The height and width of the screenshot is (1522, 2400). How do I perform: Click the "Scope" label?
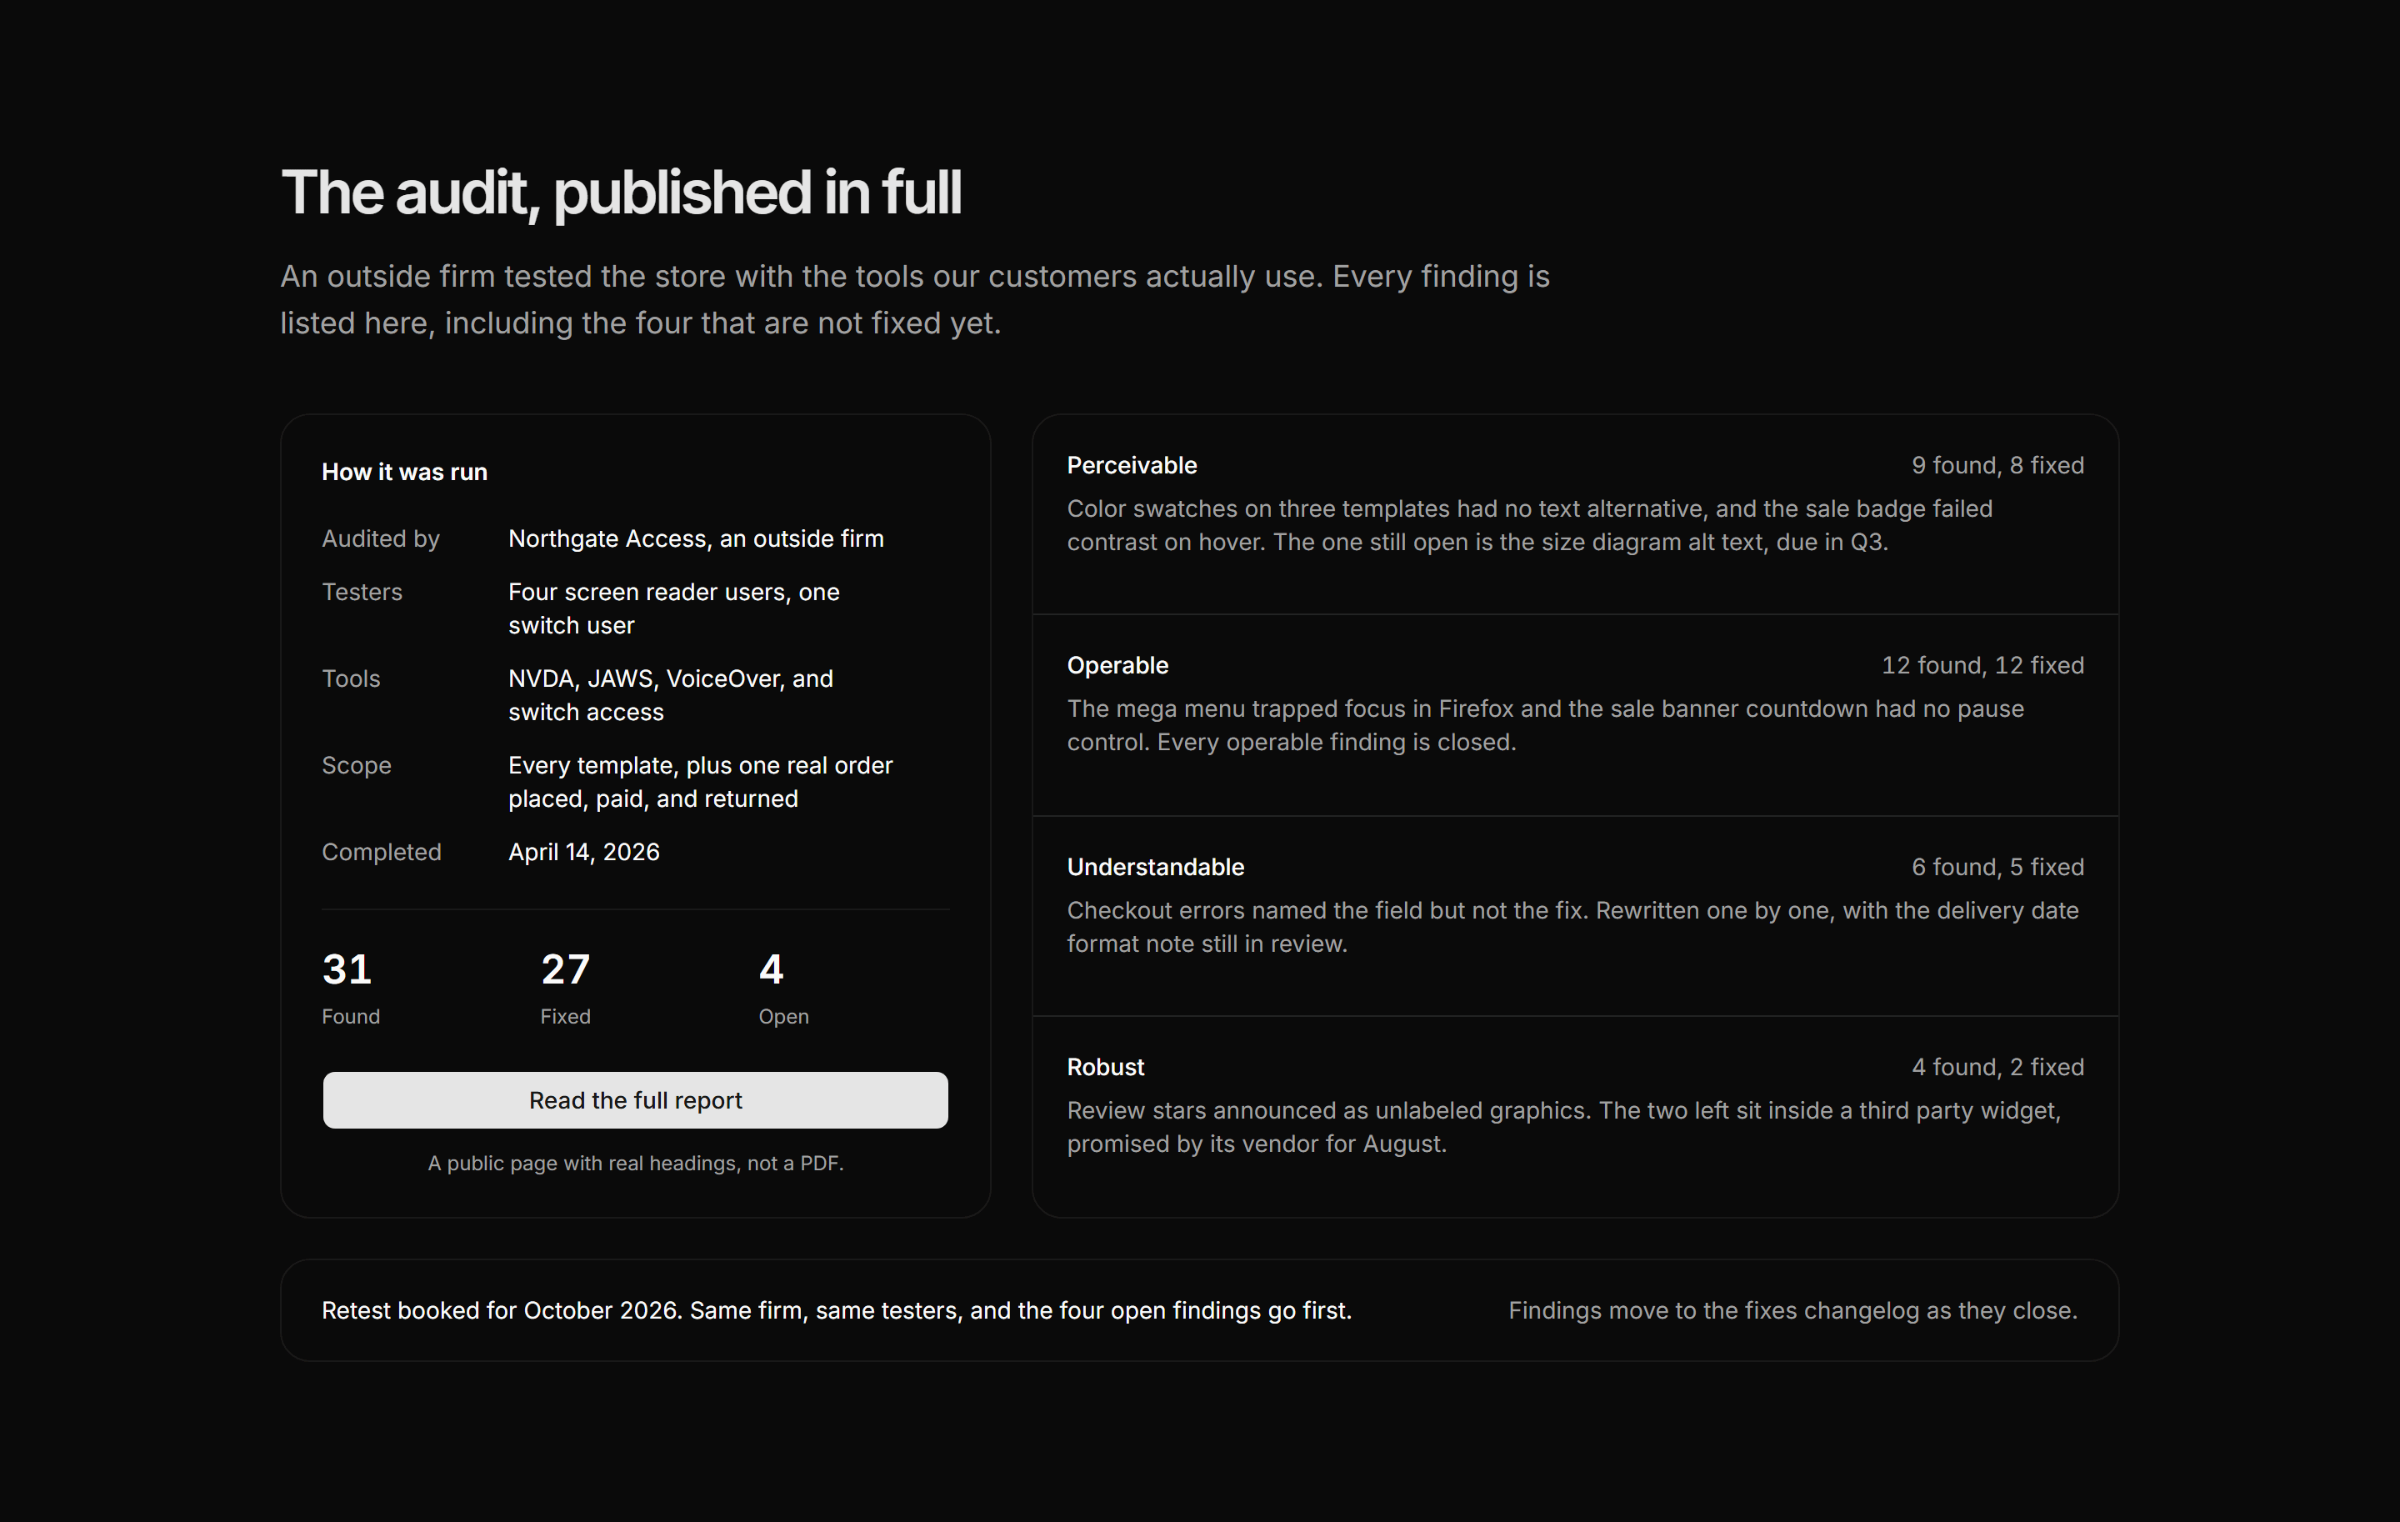tap(357, 765)
